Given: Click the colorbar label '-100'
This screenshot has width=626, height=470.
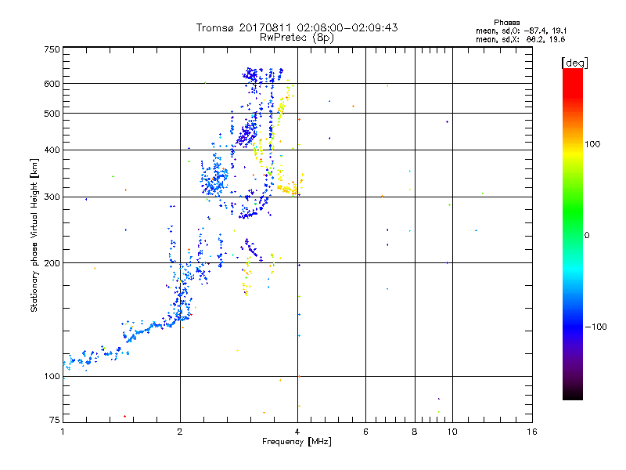Looking at the screenshot, I should [x=595, y=327].
